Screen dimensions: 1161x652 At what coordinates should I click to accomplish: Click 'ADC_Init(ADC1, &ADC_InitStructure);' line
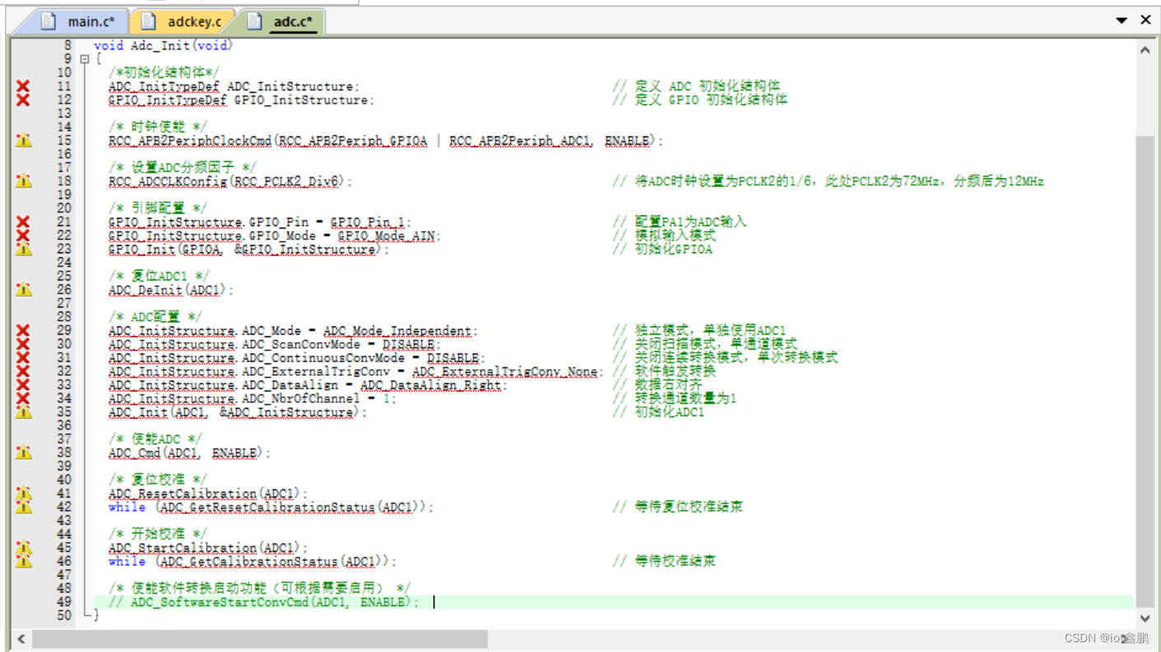237,412
